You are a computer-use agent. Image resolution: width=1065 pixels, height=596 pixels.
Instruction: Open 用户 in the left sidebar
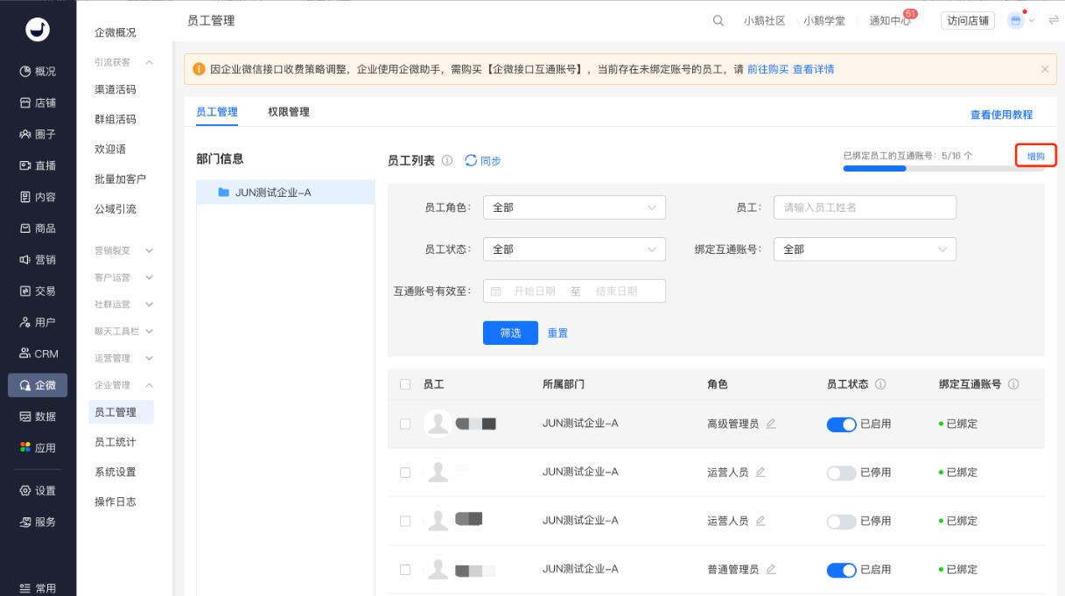(38, 322)
